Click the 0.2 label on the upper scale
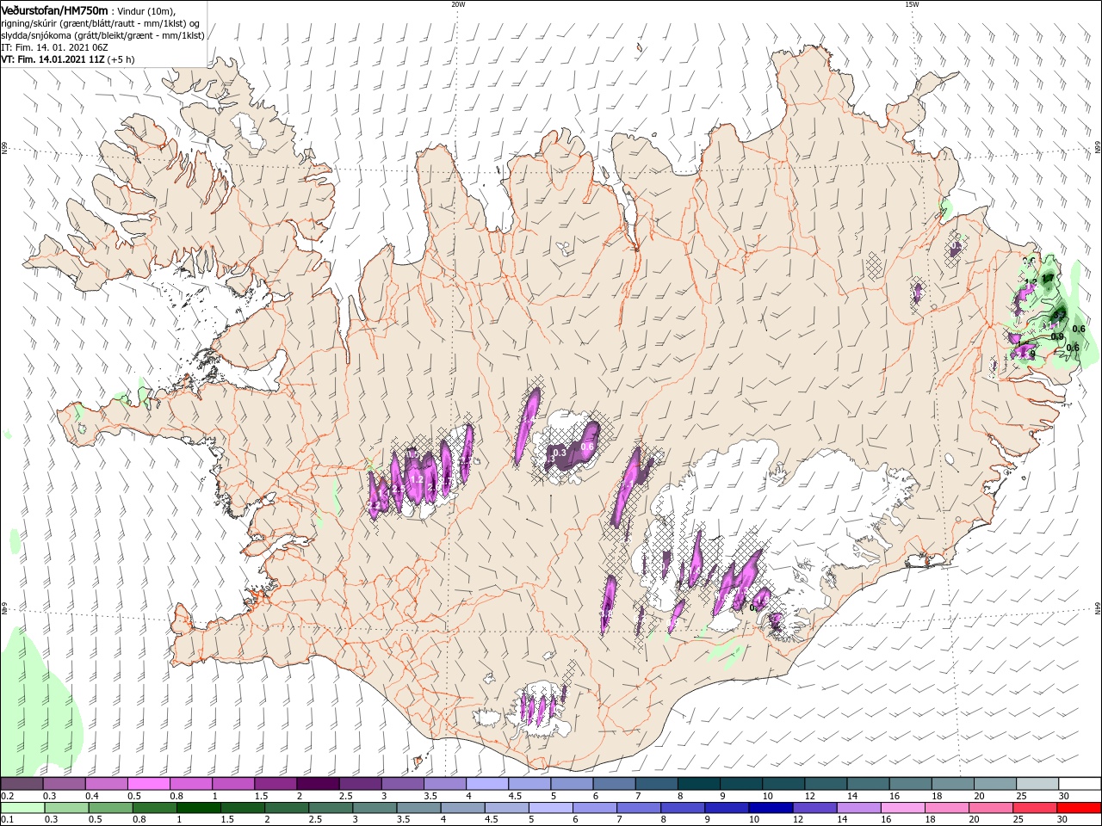This screenshot has height=826, width=1102. click(x=6, y=796)
